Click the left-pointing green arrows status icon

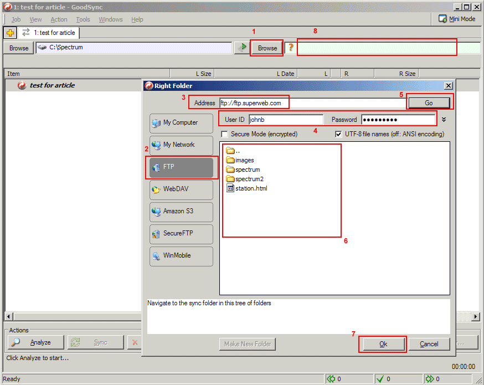click(331, 379)
